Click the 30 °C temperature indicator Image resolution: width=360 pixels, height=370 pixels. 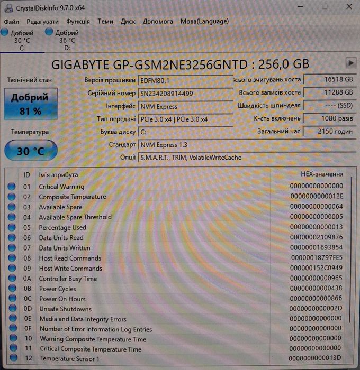coord(31,151)
